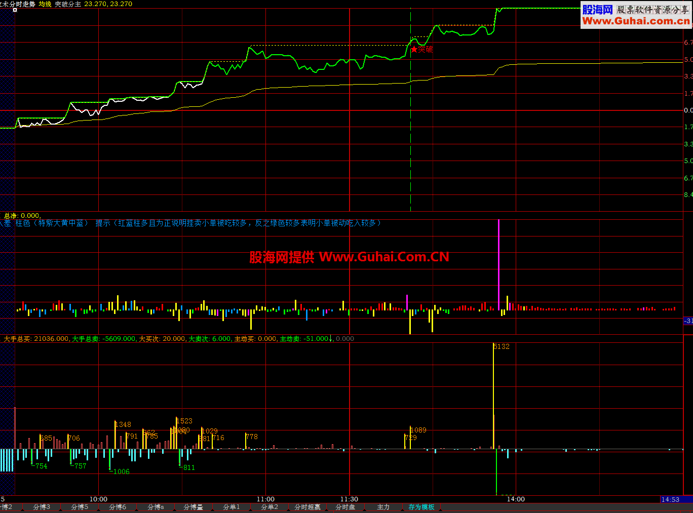Click the -757 sell volume label
This screenshot has height=513, width=693.
(x=79, y=466)
